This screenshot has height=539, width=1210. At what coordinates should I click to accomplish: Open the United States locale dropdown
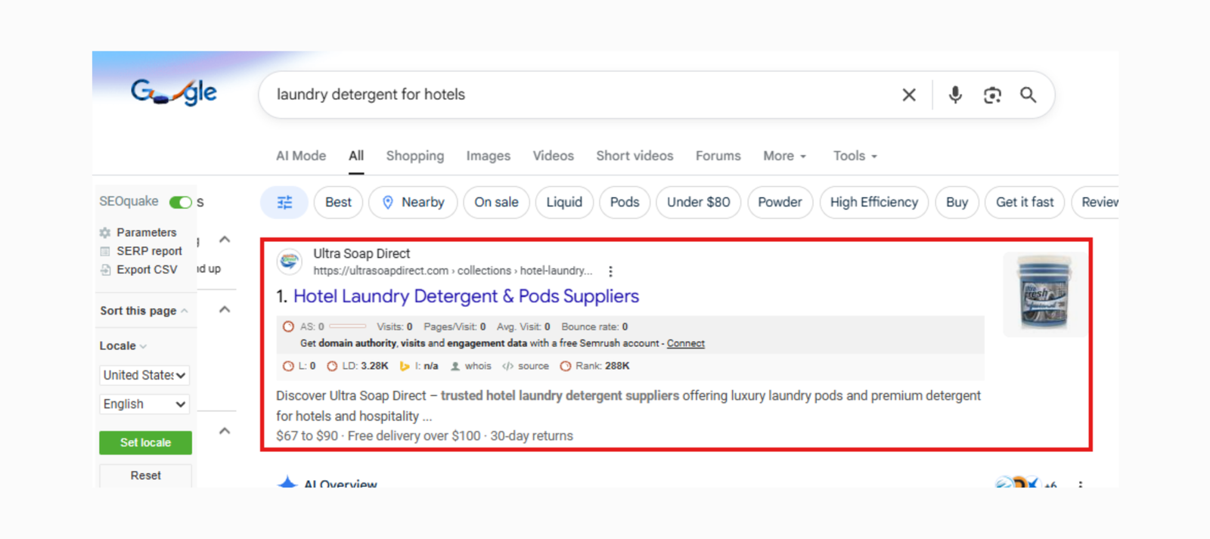[x=144, y=375]
